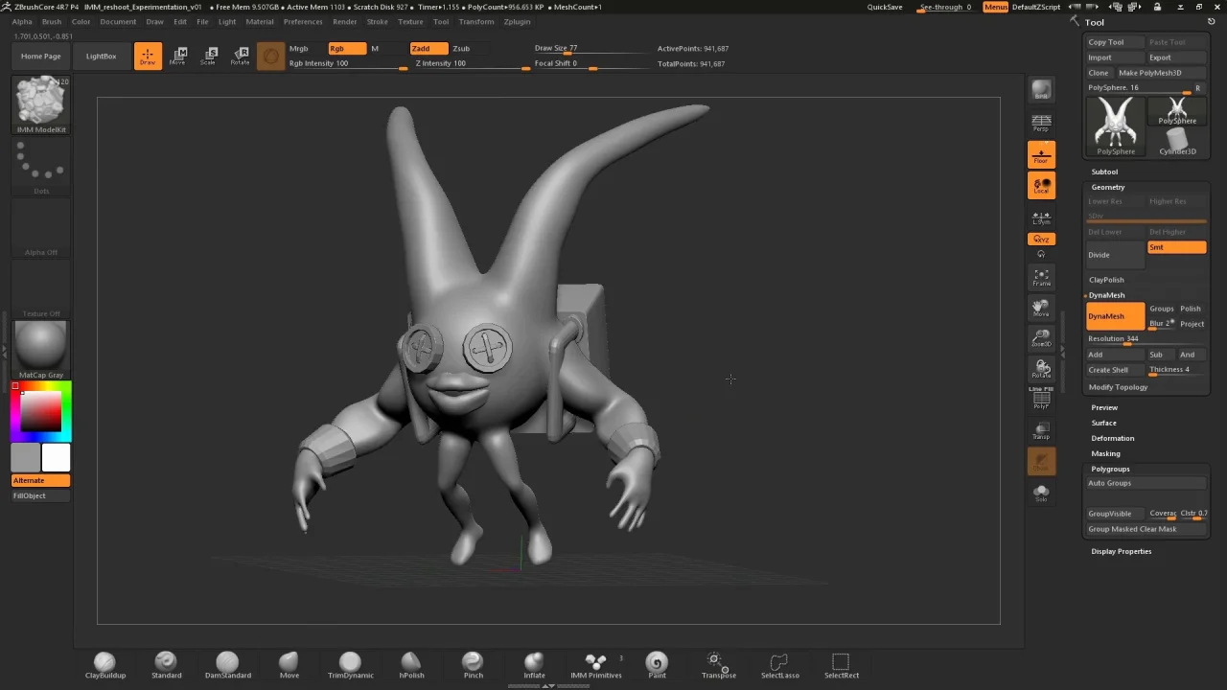This screenshot has width=1227, height=690.
Task: Open the Preferences menu
Action: point(303,21)
